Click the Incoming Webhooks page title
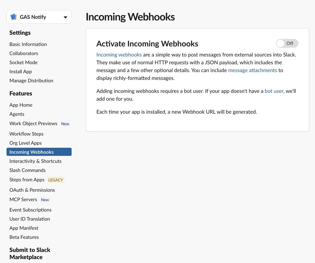Image resolution: width=315 pixels, height=263 pixels. click(130, 17)
